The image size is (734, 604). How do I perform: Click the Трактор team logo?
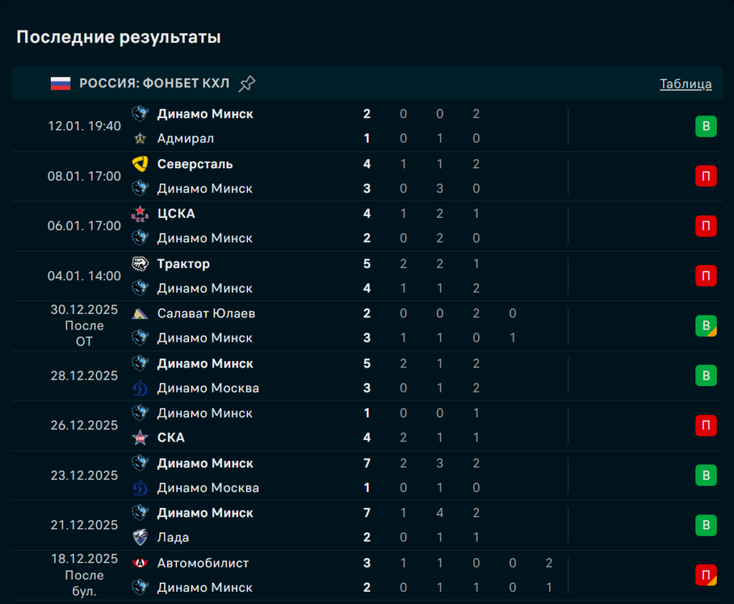pos(140,264)
